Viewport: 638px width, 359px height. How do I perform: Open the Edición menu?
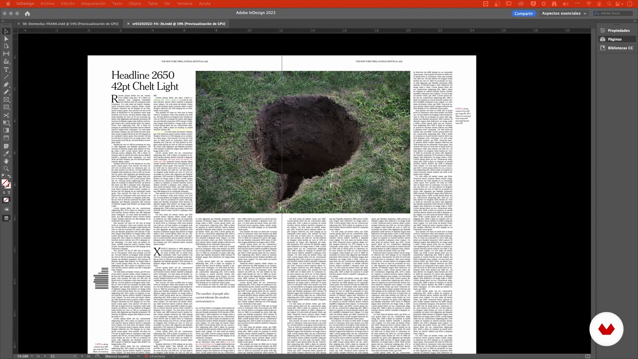68,3
